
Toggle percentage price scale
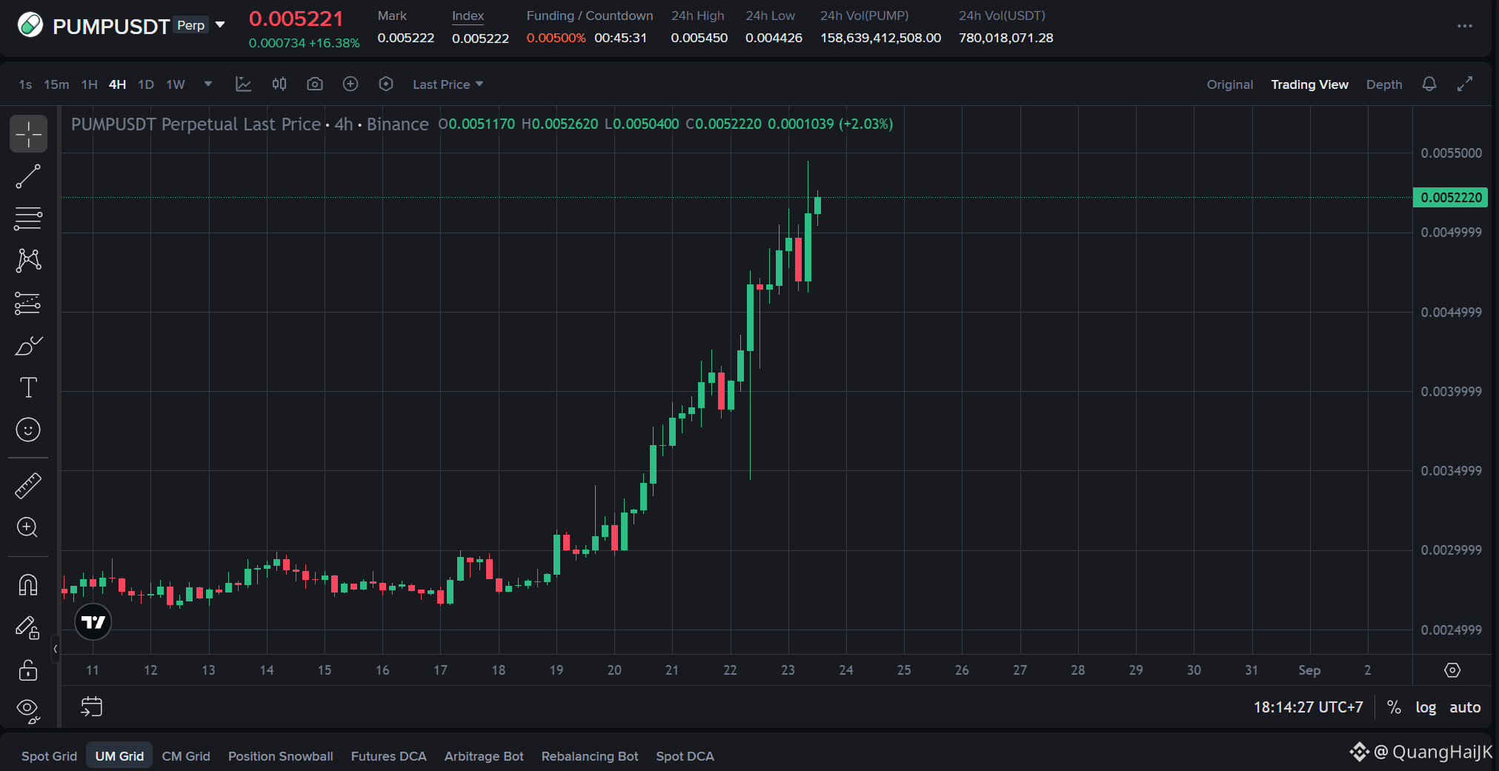click(1394, 707)
